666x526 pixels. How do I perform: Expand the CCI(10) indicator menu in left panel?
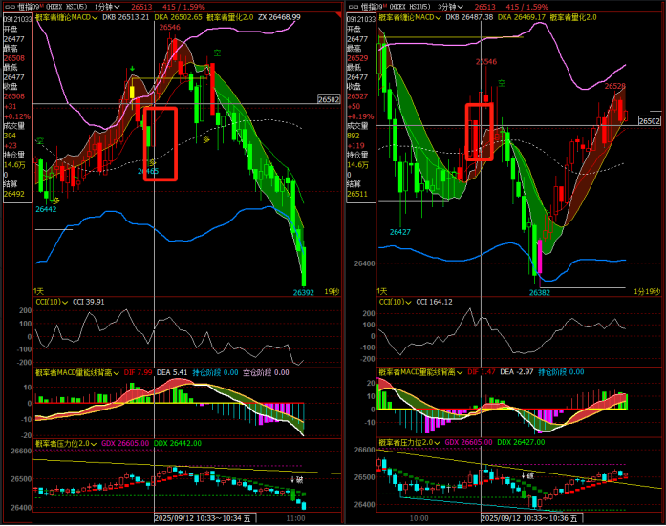(x=65, y=302)
